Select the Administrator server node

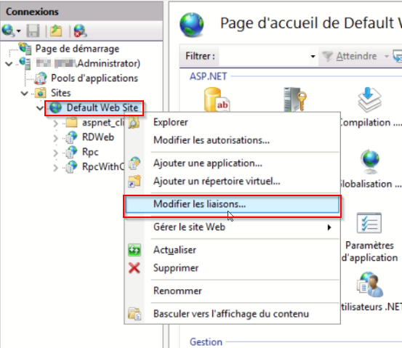(88, 63)
